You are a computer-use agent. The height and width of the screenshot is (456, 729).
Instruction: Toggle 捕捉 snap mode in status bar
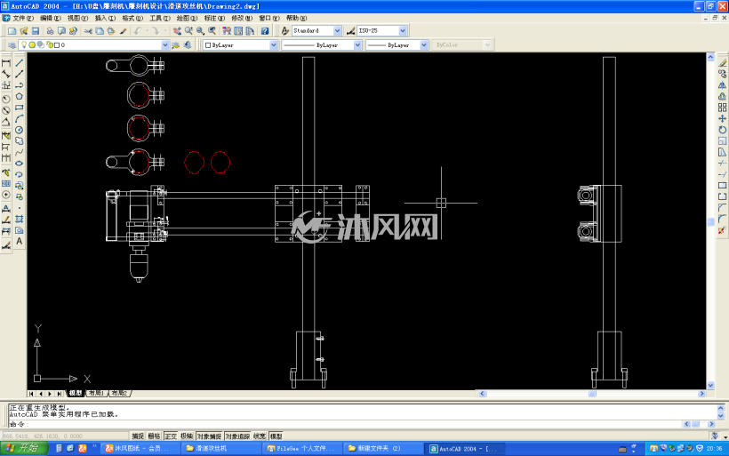tap(138, 436)
